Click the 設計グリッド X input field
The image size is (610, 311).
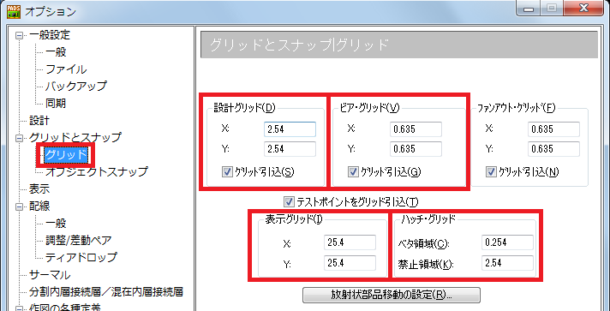(x=290, y=129)
